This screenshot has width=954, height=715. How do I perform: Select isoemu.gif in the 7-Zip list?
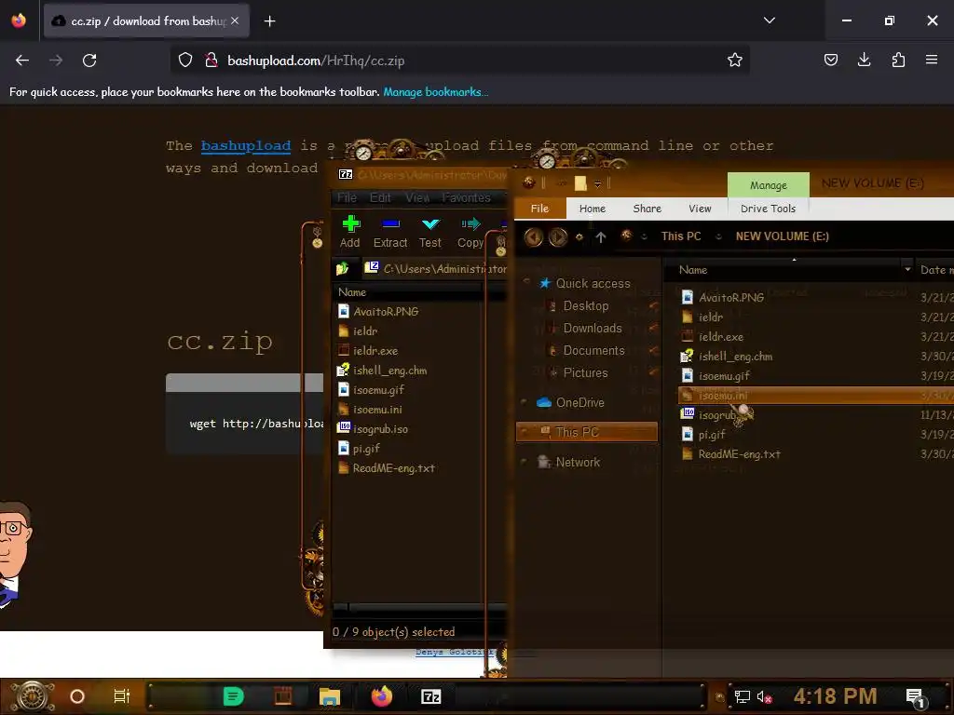coord(371,389)
